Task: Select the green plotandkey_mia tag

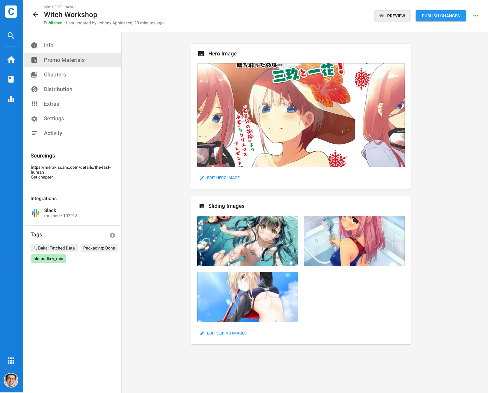Action: tap(48, 259)
